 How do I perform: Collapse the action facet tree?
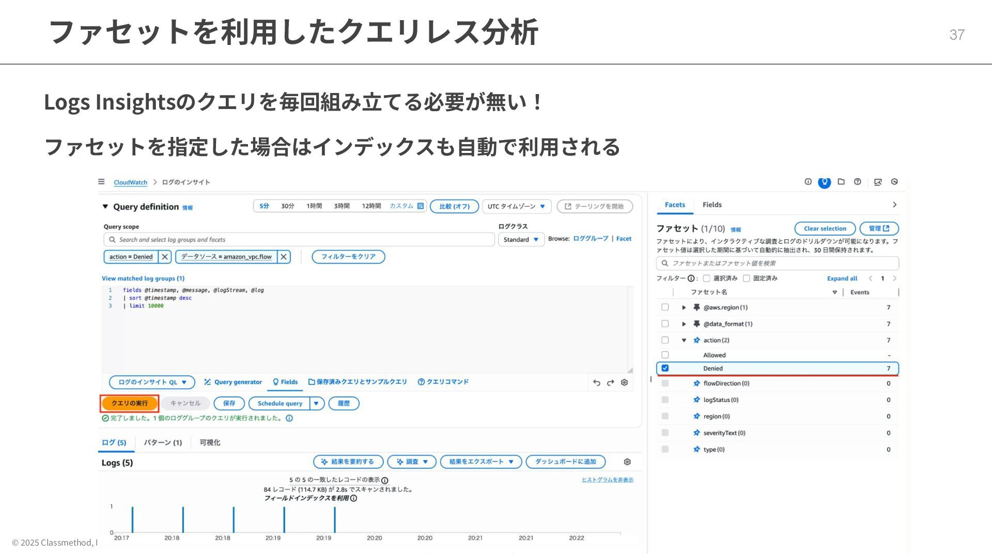684,340
